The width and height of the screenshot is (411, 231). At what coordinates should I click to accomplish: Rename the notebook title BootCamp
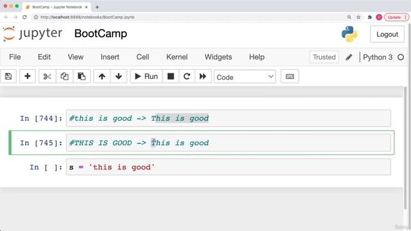click(x=101, y=34)
